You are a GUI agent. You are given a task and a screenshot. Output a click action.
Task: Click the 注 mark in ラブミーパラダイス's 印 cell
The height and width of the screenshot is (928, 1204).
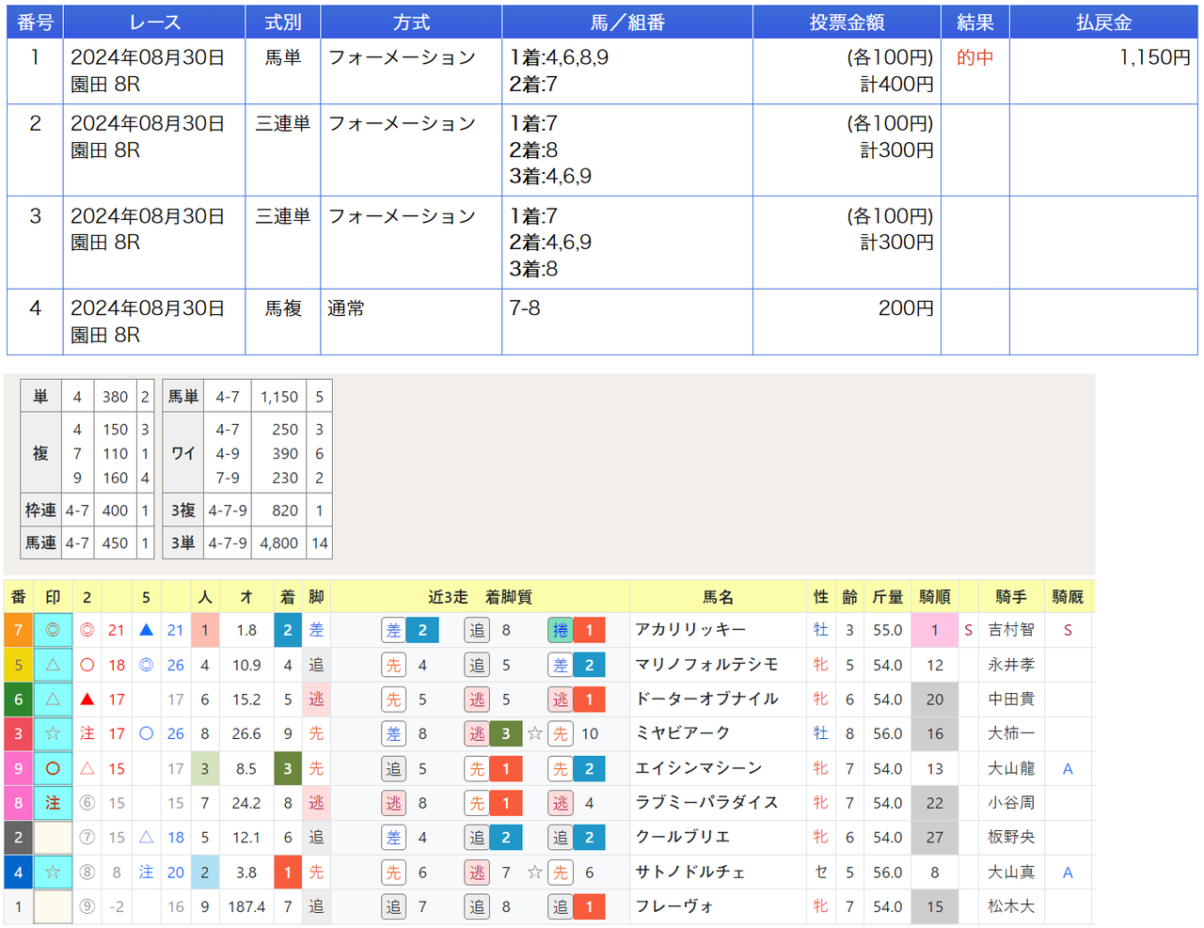53,803
